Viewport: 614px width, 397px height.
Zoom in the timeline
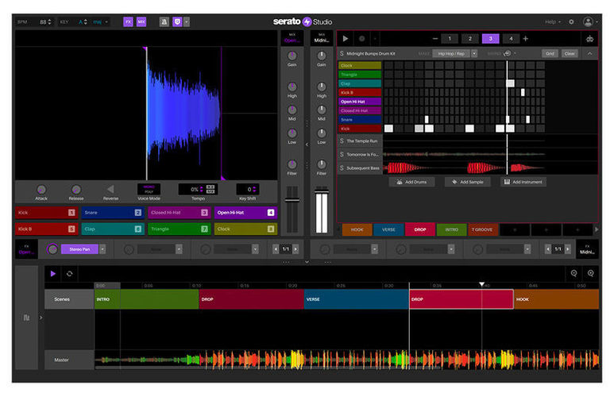[590, 274]
